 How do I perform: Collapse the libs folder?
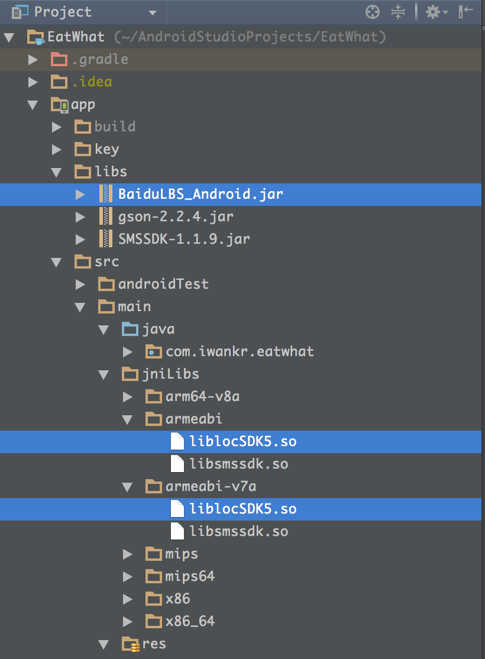tap(57, 172)
